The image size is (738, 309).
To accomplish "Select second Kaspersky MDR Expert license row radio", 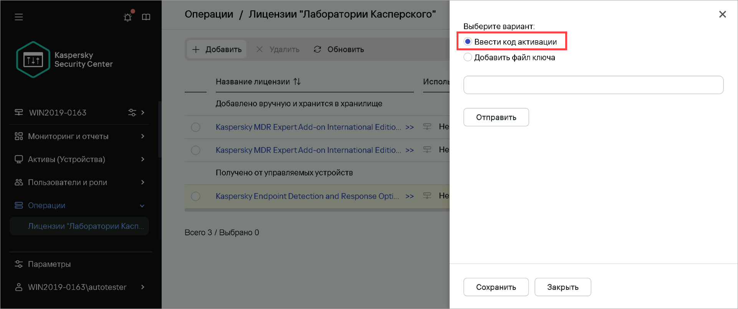I will pyautogui.click(x=195, y=150).
